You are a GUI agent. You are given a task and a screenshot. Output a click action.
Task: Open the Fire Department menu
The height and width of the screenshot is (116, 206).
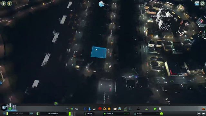[105, 109]
